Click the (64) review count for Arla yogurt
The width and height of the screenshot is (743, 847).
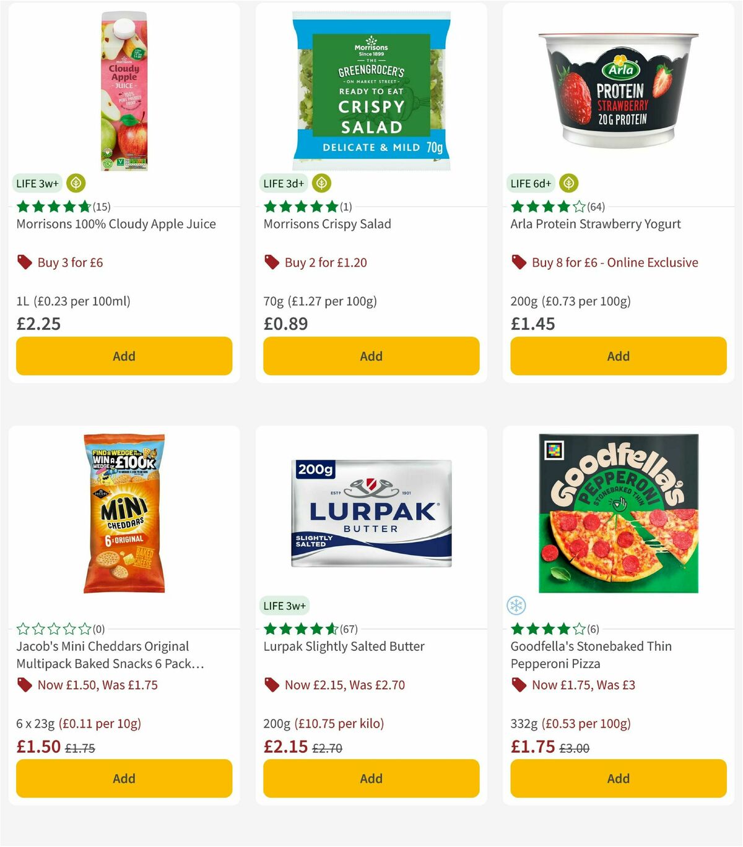click(x=596, y=207)
